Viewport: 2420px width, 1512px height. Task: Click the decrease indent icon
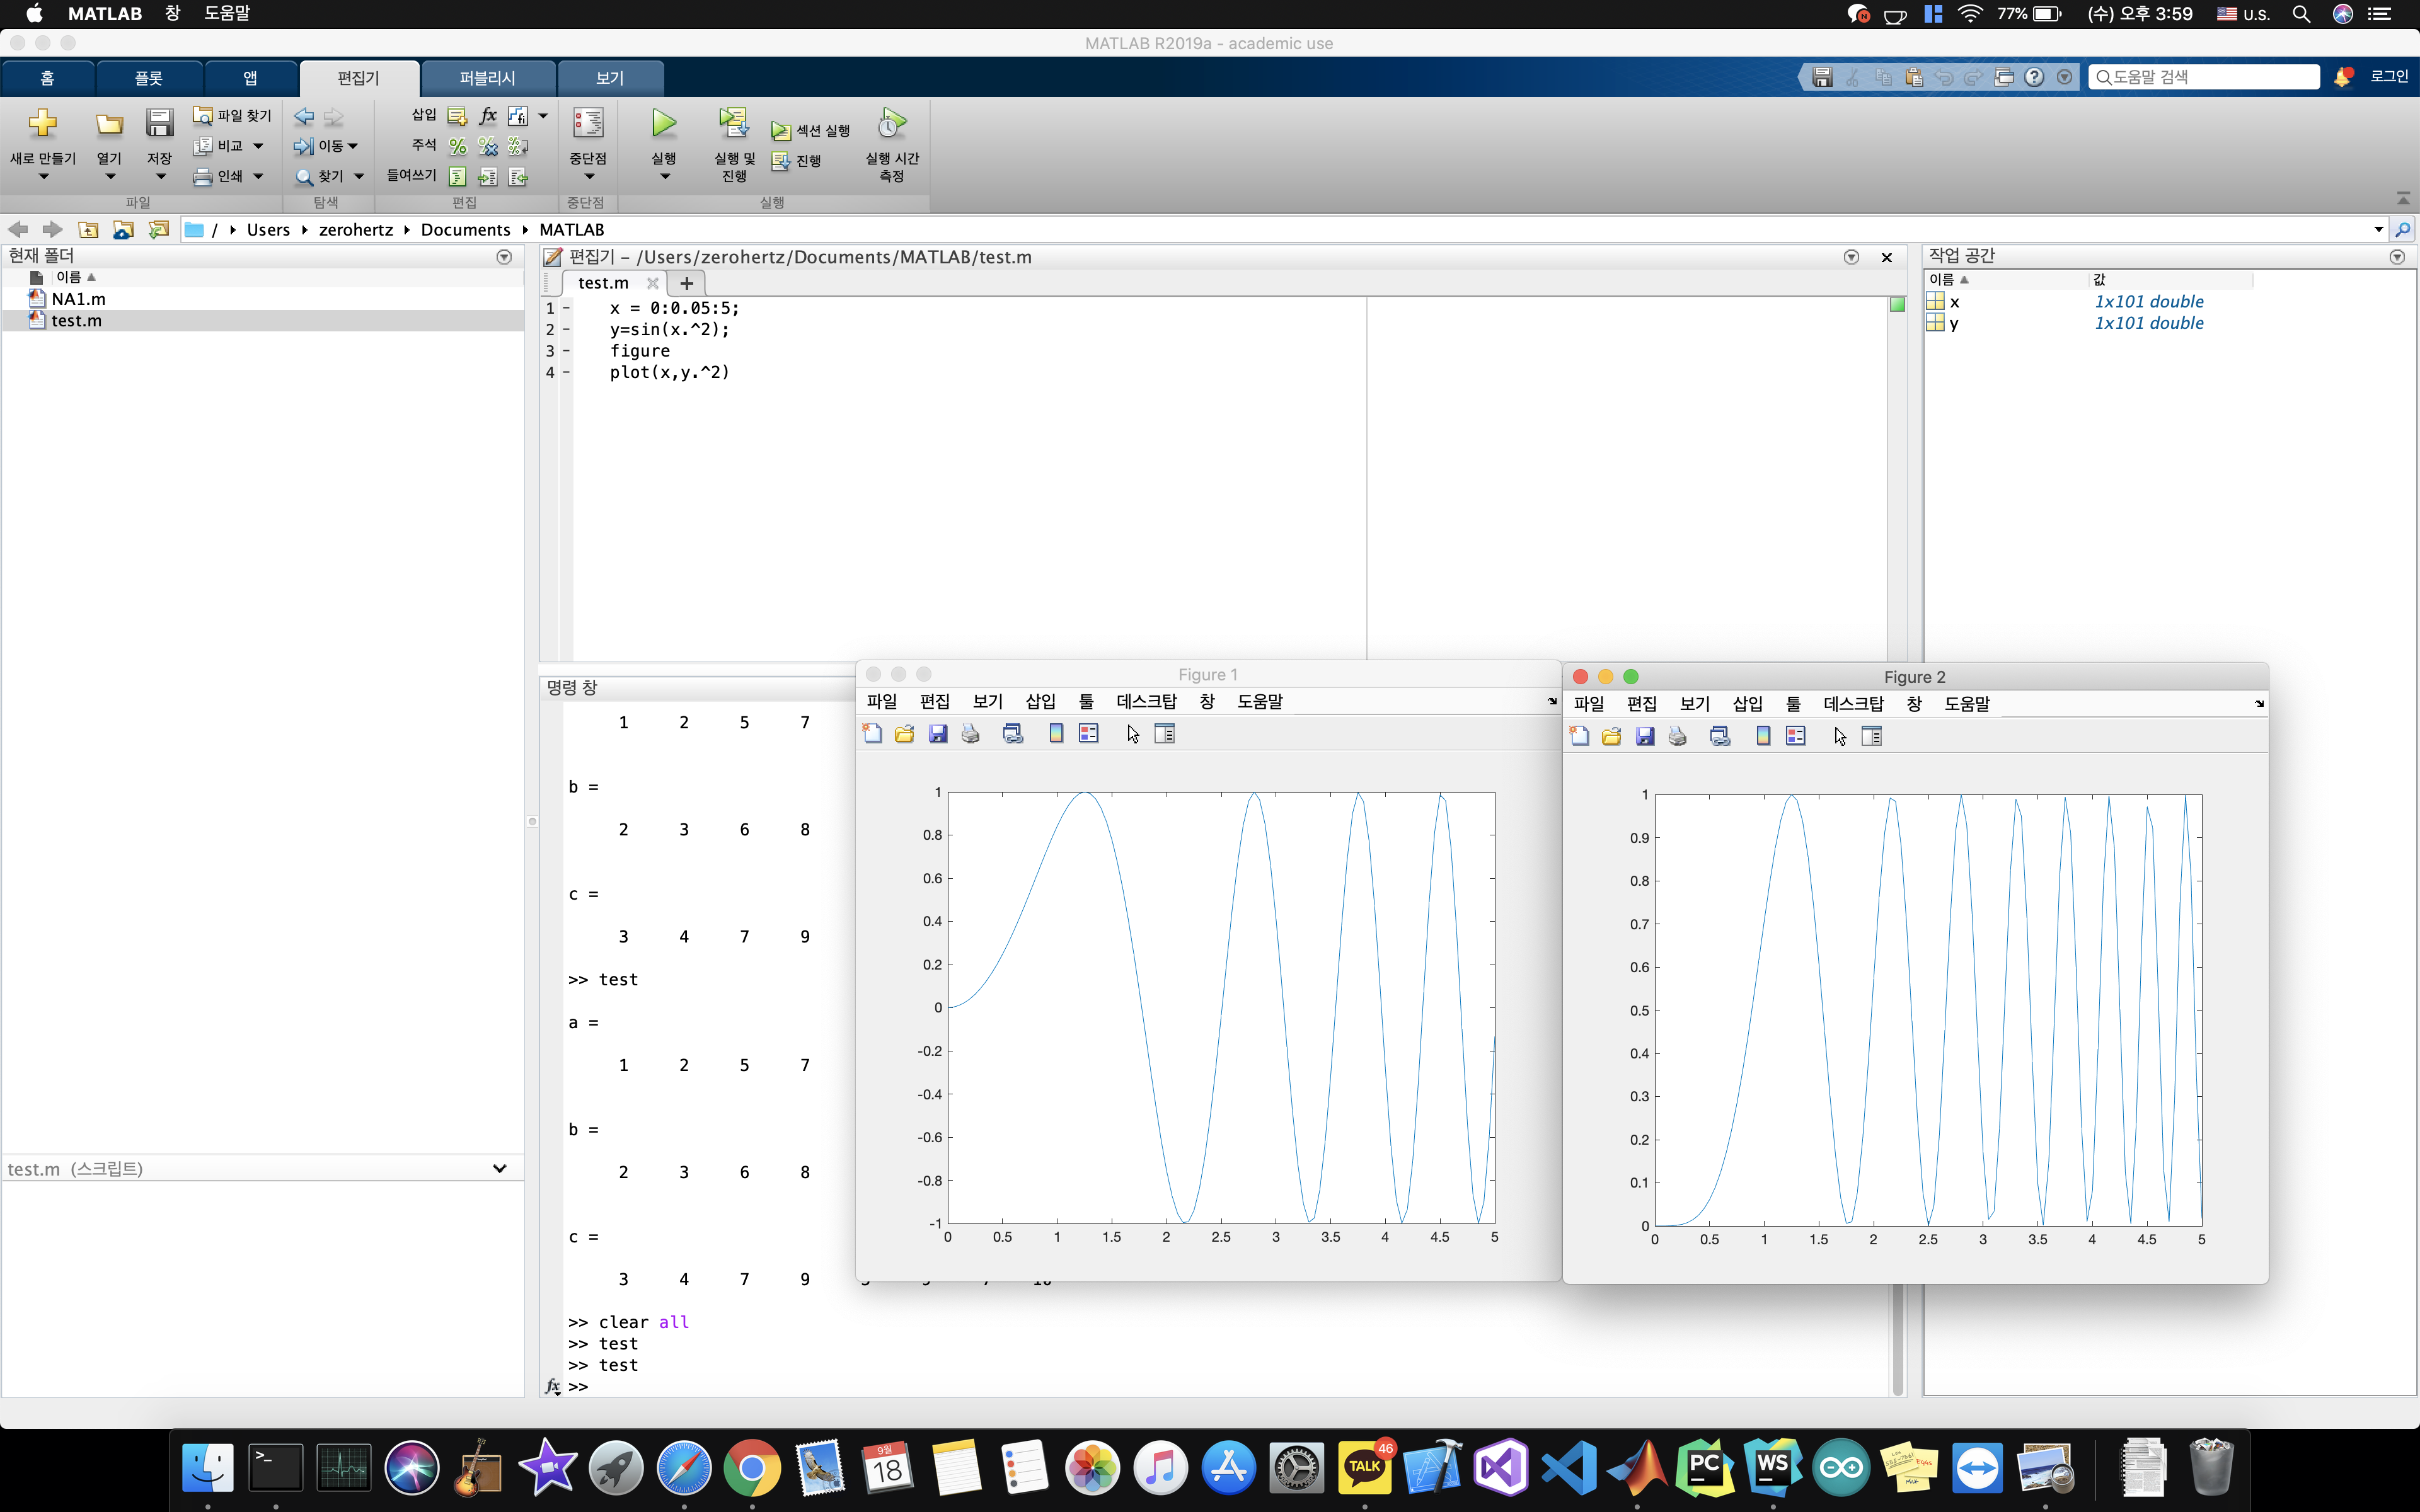click(x=518, y=177)
